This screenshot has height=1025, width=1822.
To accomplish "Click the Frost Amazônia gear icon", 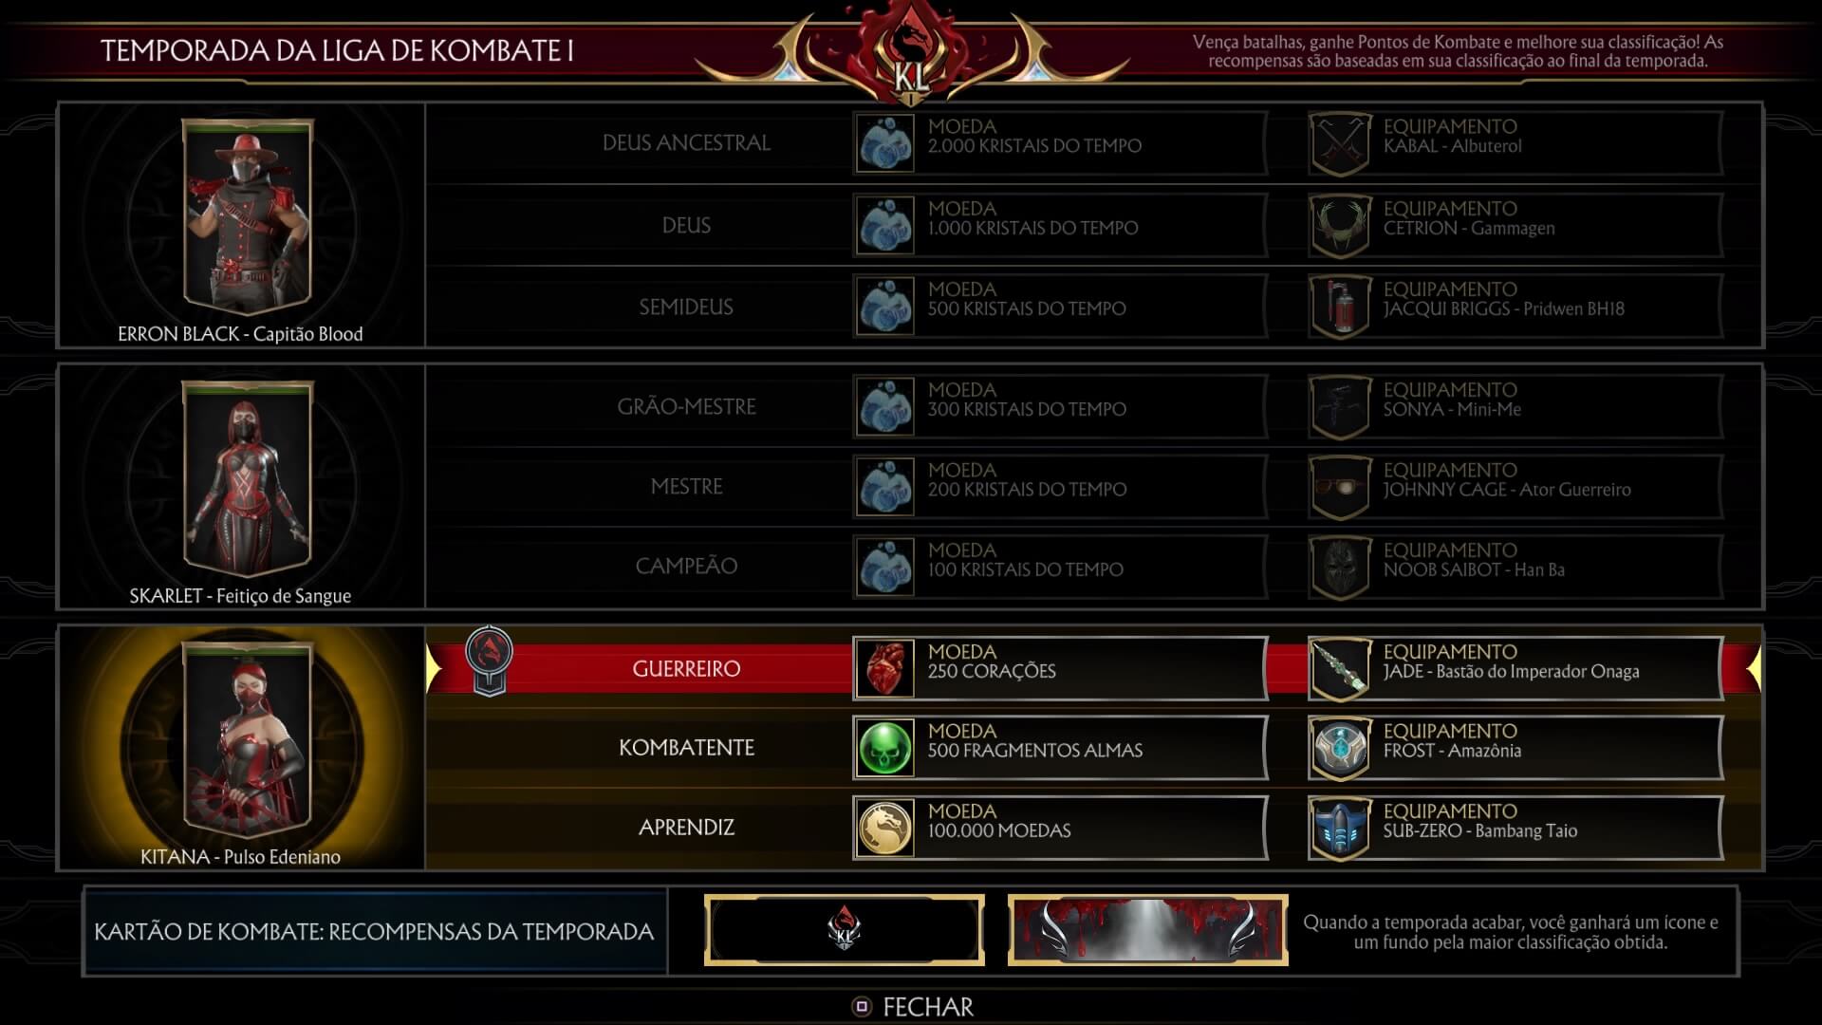I will coord(1340,748).
